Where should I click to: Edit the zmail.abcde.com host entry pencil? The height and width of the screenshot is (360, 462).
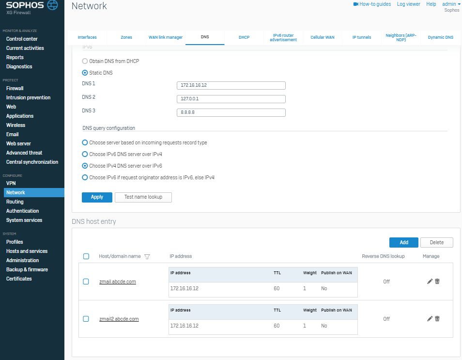430,282
